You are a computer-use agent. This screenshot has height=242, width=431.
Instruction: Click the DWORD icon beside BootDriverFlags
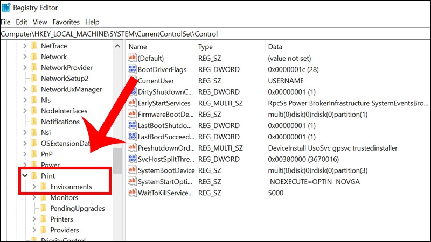132,69
